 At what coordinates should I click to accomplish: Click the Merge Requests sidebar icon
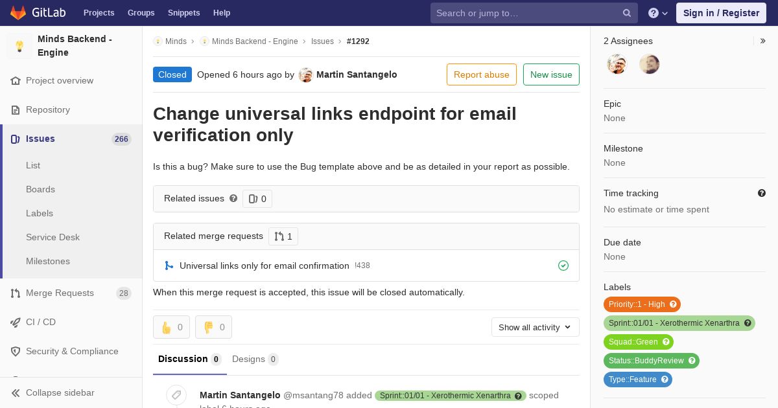pos(16,293)
